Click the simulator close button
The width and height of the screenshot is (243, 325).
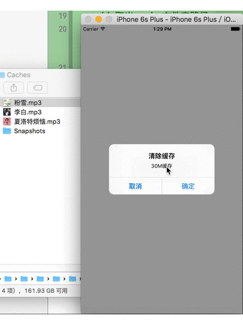tap(88, 19)
